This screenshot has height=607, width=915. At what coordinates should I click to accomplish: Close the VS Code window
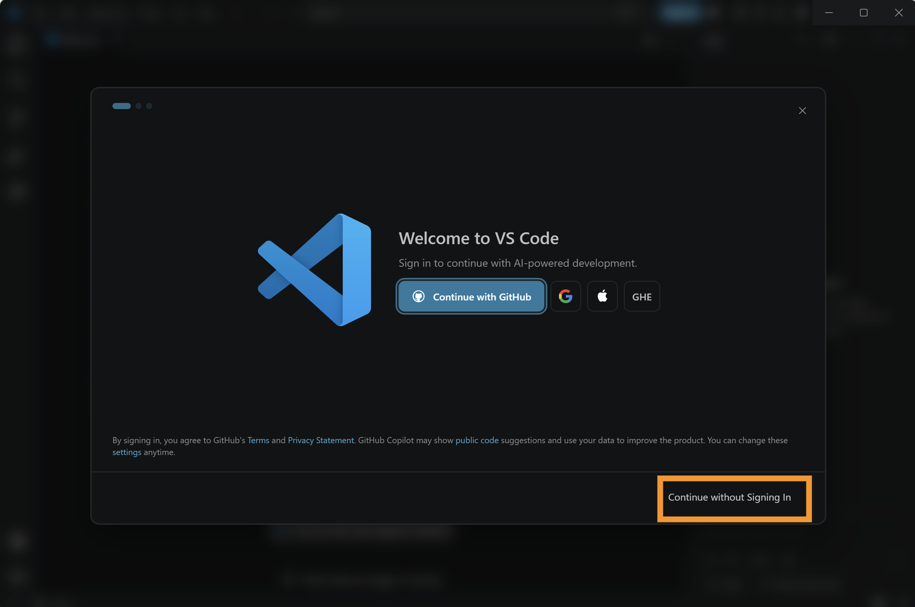[899, 13]
